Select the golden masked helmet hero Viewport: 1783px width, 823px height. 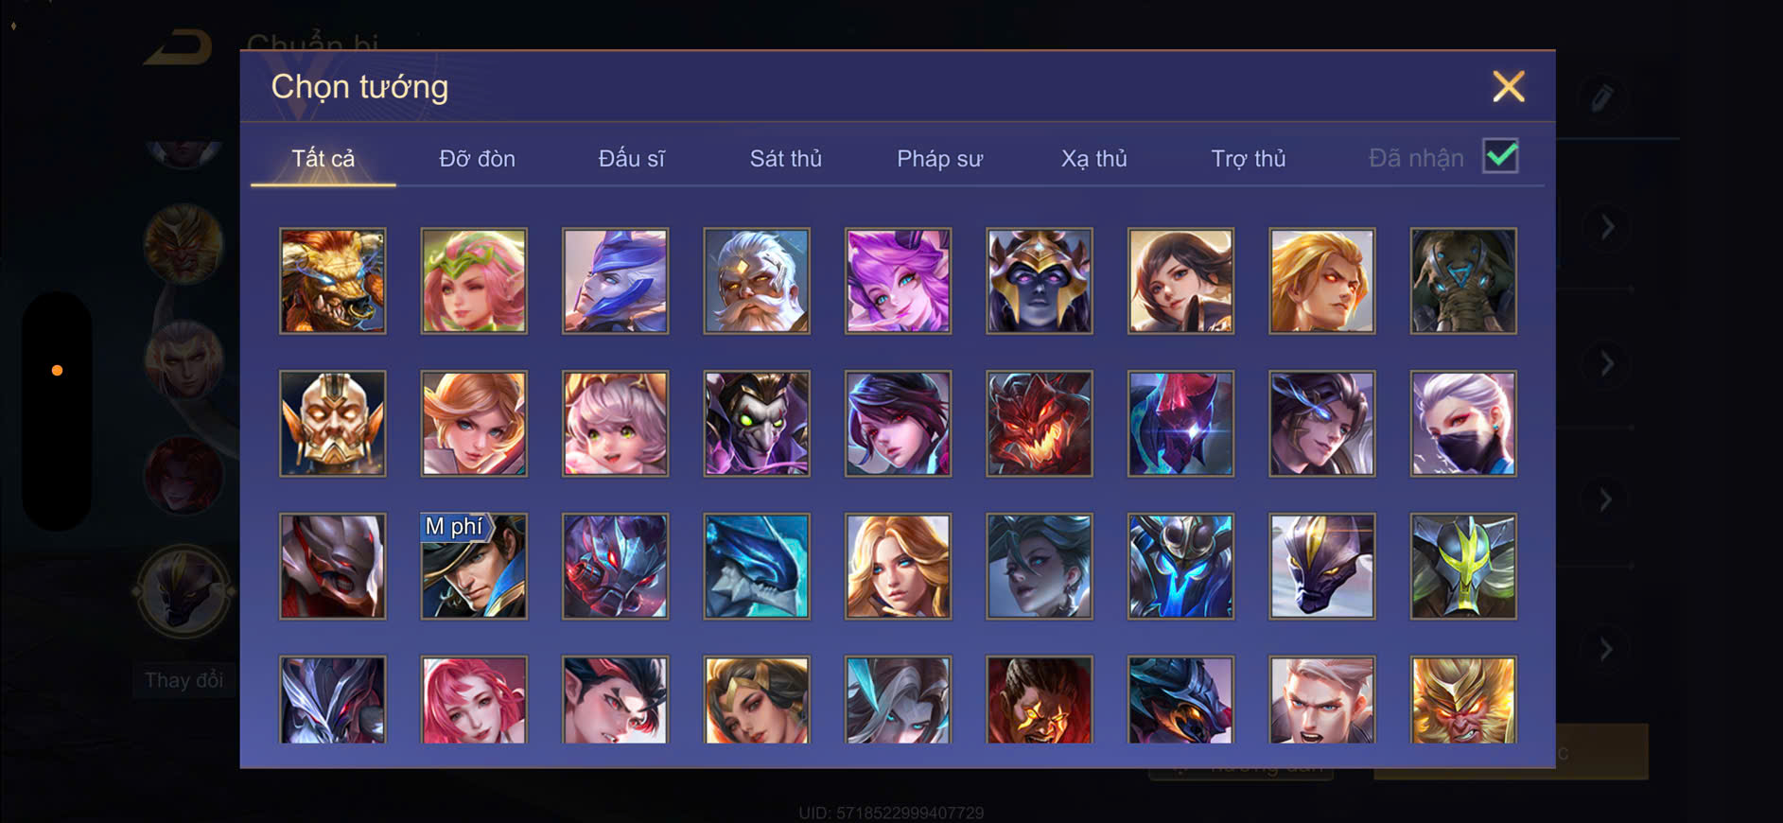tap(332, 424)
